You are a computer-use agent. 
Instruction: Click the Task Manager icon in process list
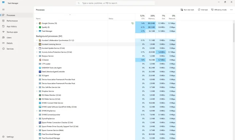tap(40, 31)
